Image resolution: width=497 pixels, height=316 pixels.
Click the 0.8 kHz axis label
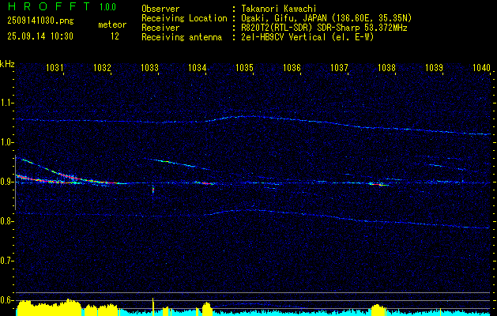6,221
